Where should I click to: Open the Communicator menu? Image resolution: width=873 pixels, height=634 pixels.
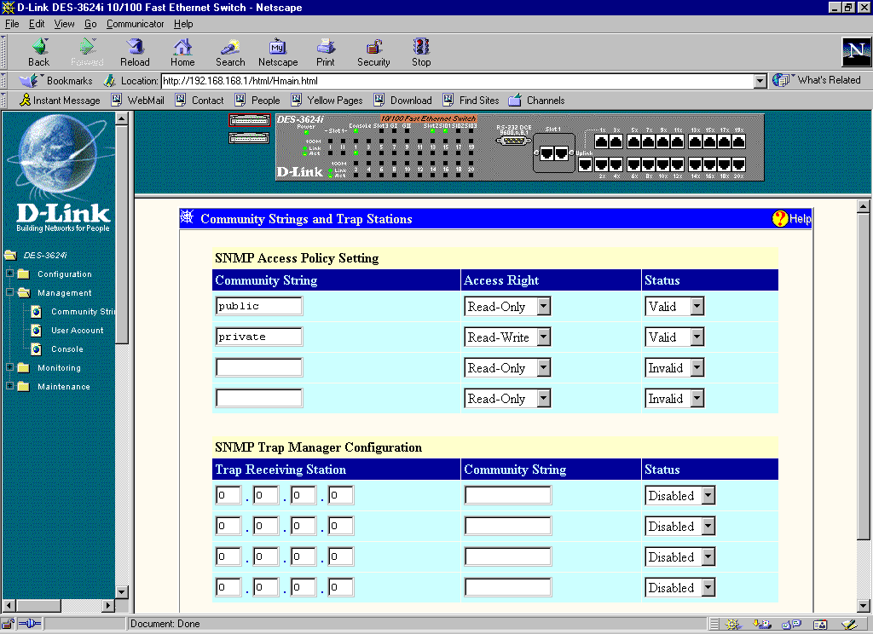[x=135, y=24]
